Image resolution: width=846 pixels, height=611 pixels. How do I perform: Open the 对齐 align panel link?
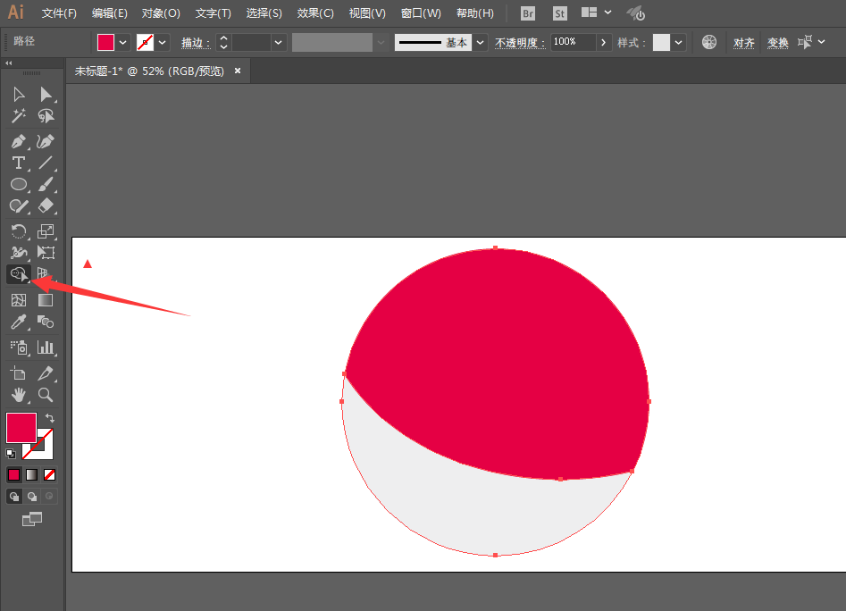tap(743, 42)
